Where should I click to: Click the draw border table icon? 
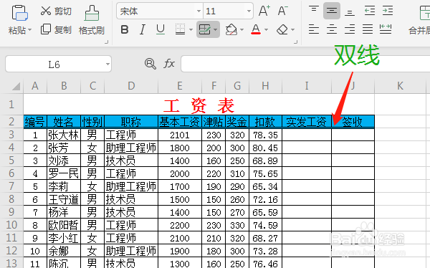(x=204, y=29)
